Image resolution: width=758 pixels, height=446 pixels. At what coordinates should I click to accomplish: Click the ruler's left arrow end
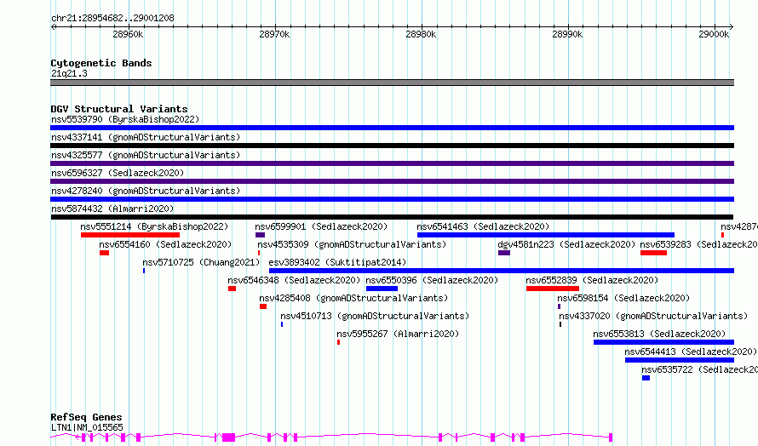(x=53, y=27)
